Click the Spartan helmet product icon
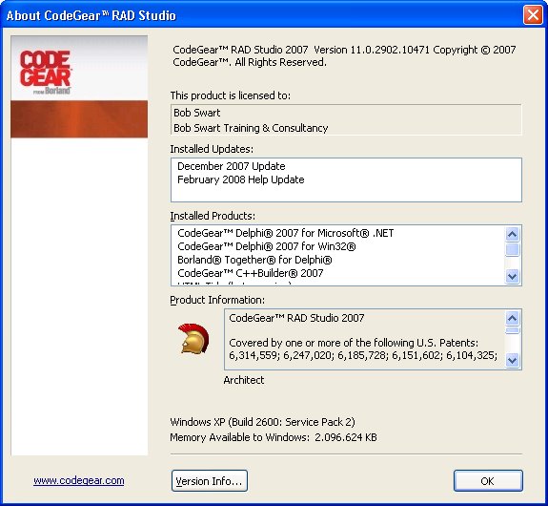548x506 pixels. (193, 338)
